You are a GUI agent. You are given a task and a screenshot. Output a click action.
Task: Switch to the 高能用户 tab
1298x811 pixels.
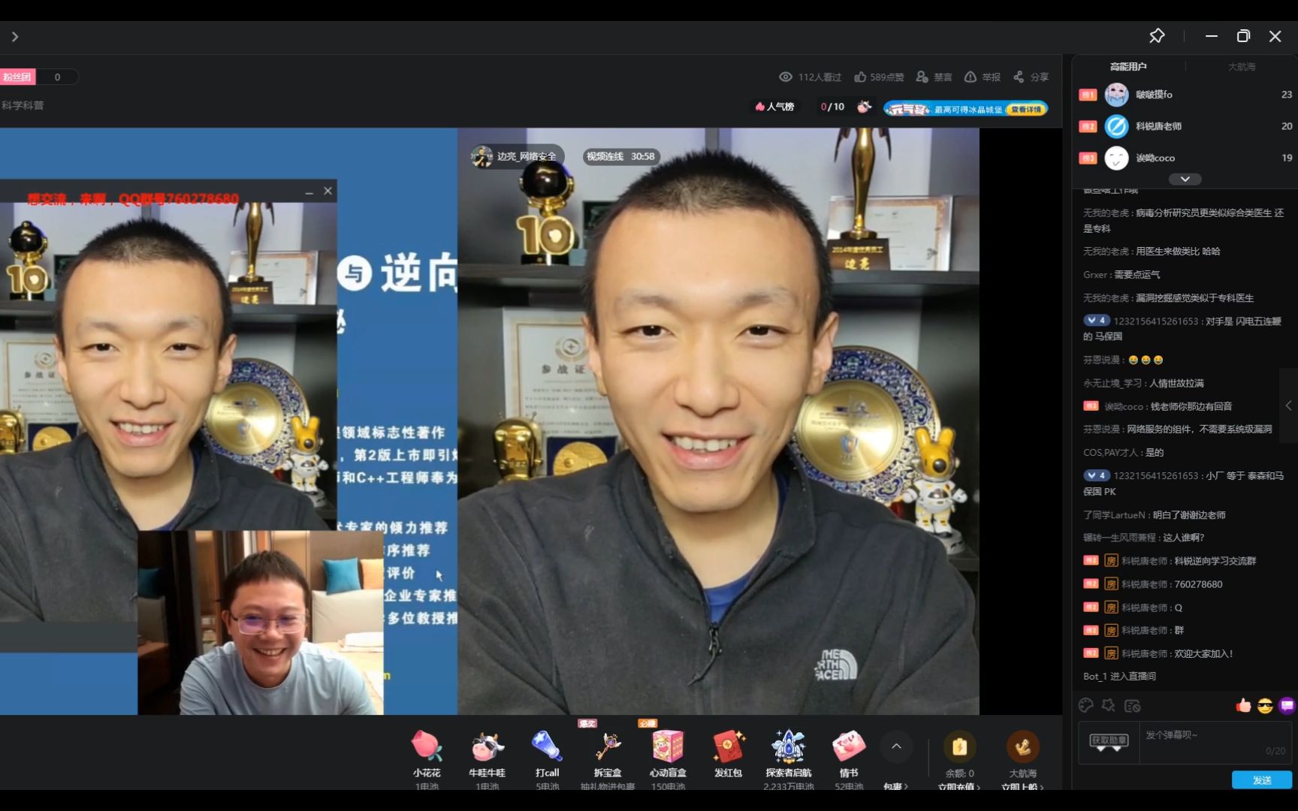coord(1128,67)
